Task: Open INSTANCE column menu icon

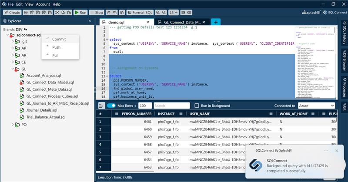Action: click(181, 114)
